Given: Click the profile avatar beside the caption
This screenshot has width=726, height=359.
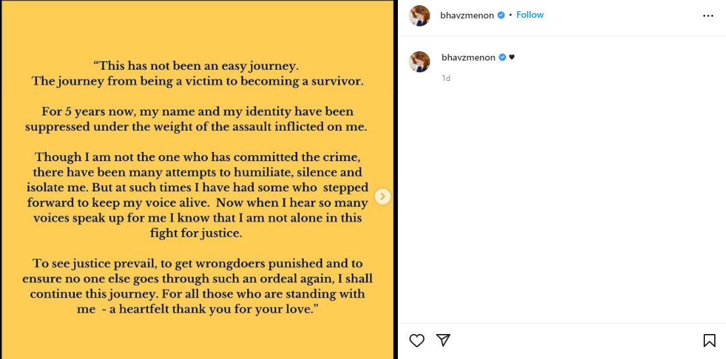Looking at the screenshot, I should pyautogui.click(x=420, y=62).
